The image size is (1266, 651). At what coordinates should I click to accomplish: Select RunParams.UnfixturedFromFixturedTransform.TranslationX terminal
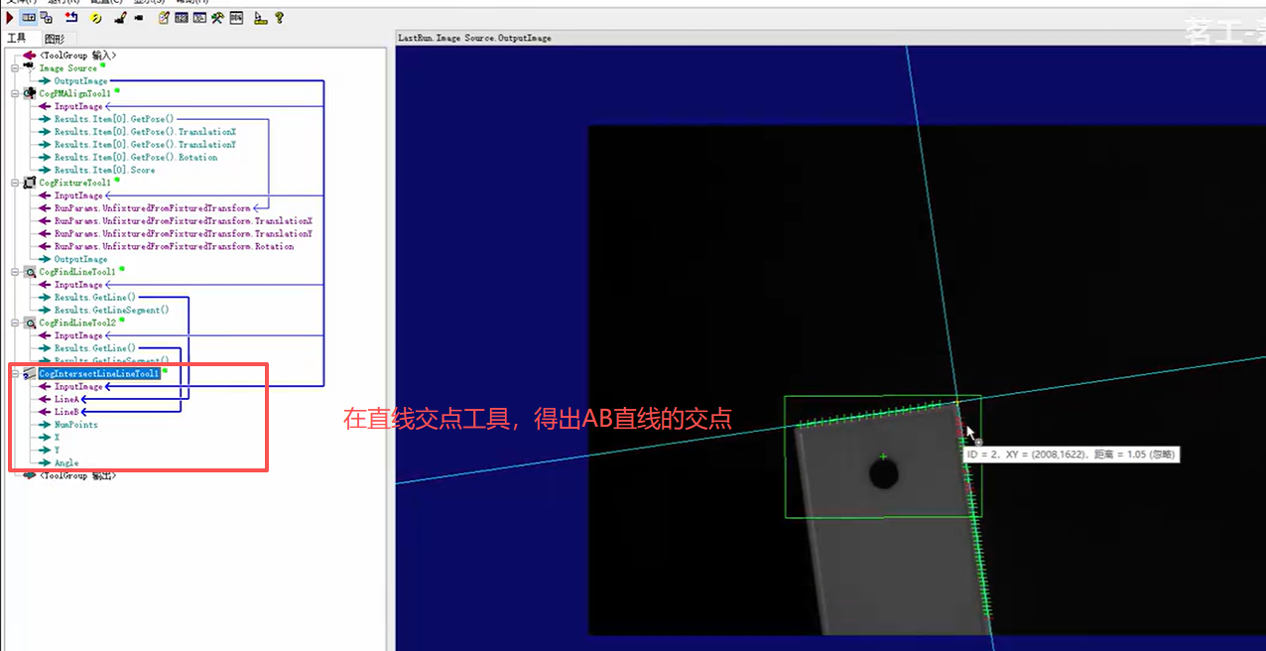[x=184, y=221]
